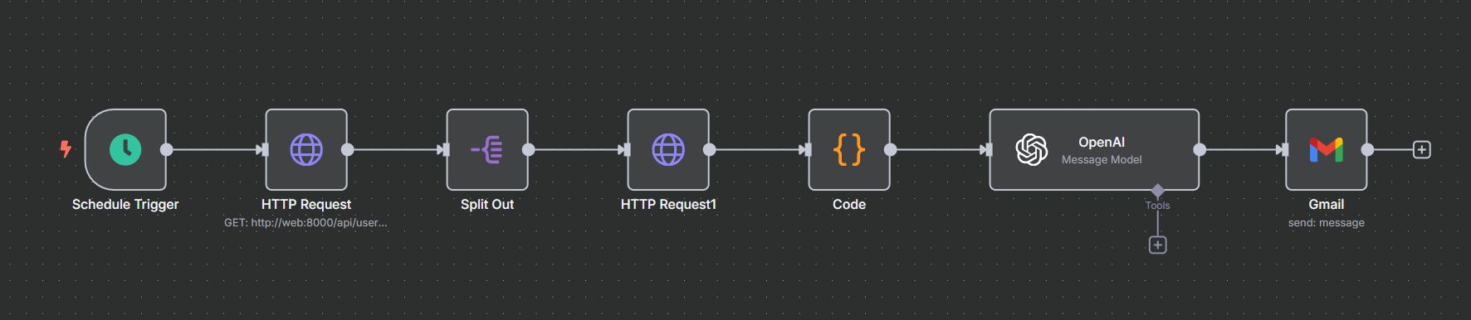
Task: Click the "OpenAI" title text
Action: click(1102, 143)
